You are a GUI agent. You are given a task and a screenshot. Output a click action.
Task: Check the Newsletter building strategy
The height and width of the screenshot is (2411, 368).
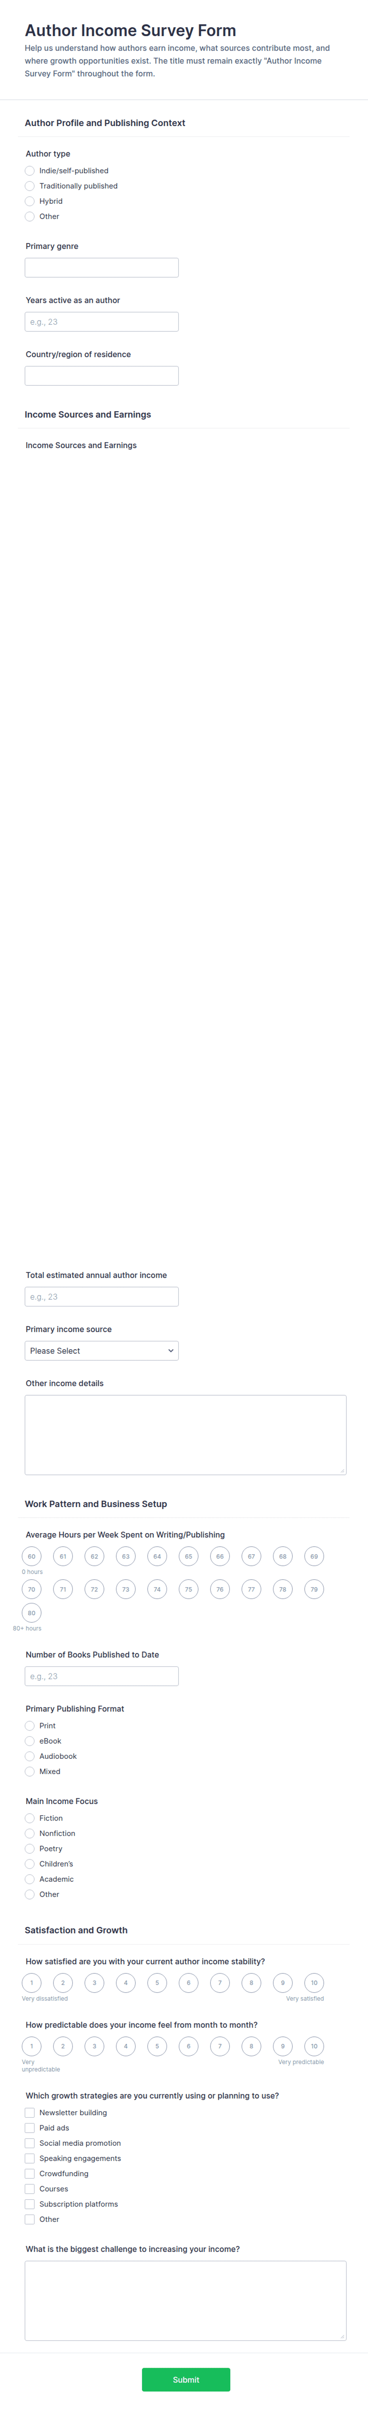pos(30,2112)
